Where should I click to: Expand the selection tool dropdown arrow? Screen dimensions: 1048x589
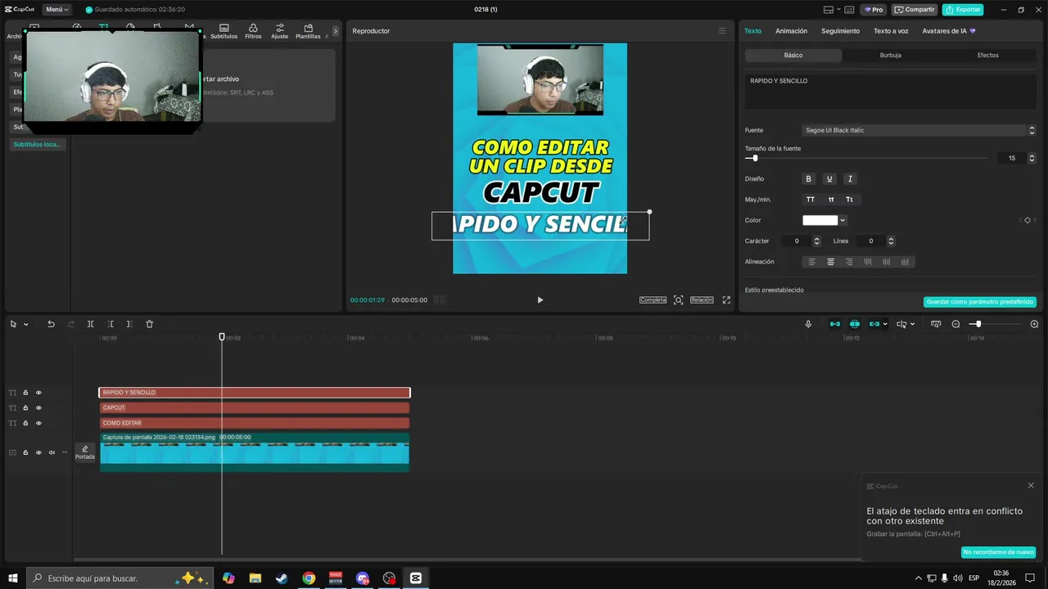pos(25,324)
